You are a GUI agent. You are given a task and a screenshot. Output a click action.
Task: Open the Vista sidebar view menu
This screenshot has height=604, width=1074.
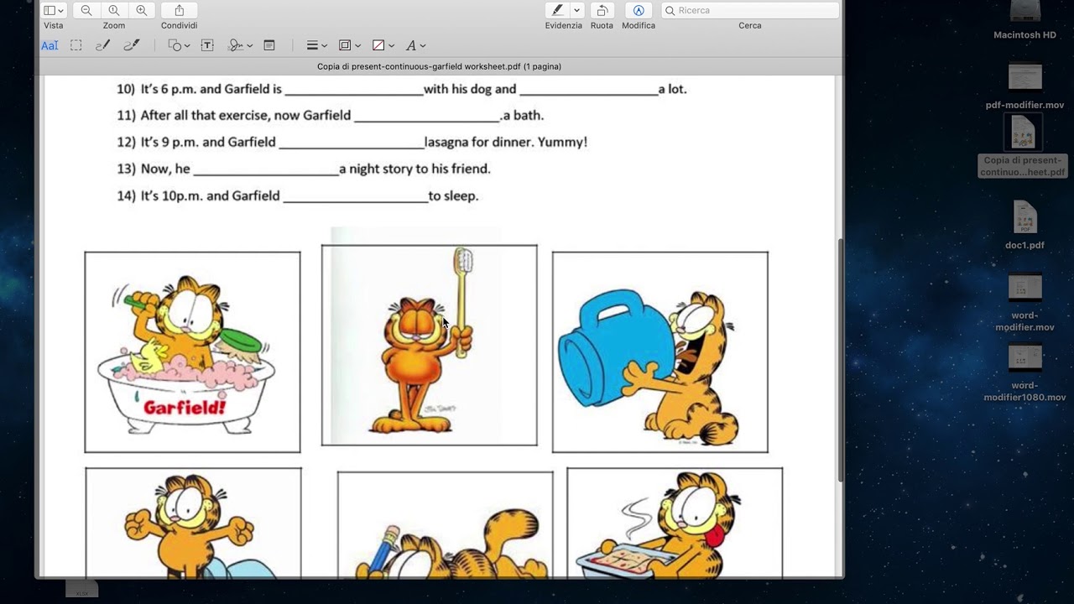point(54,10)
